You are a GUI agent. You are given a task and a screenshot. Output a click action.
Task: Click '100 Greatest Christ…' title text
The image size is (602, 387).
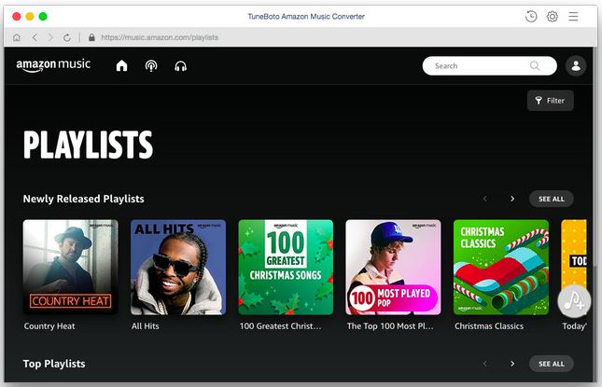tap(280, 326)
